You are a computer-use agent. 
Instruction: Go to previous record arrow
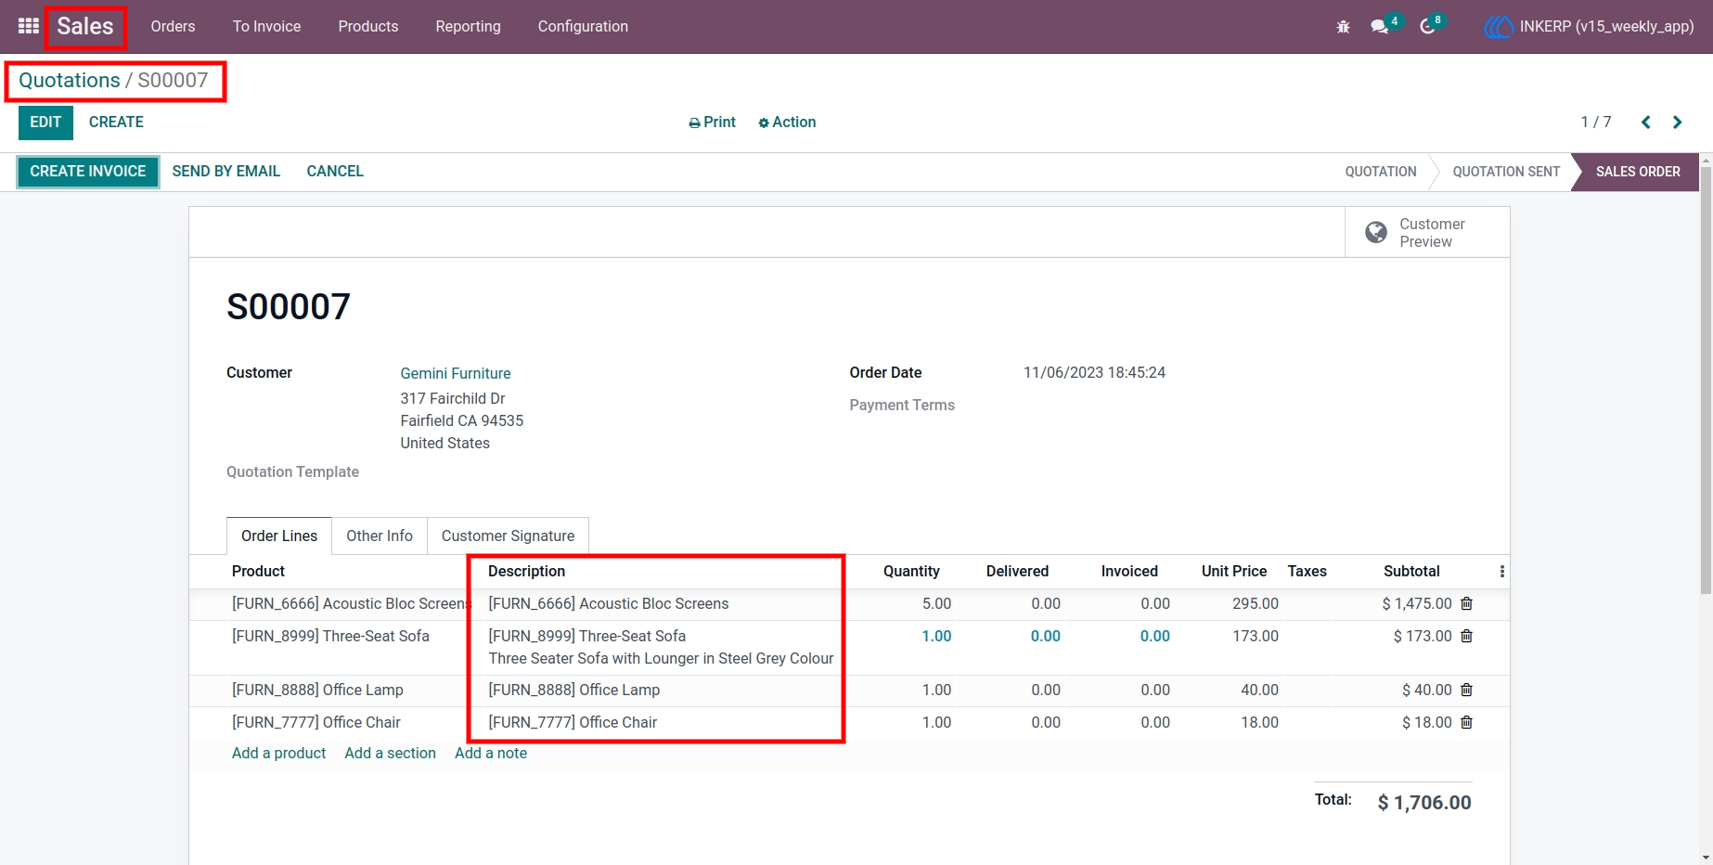point(1645,123)
